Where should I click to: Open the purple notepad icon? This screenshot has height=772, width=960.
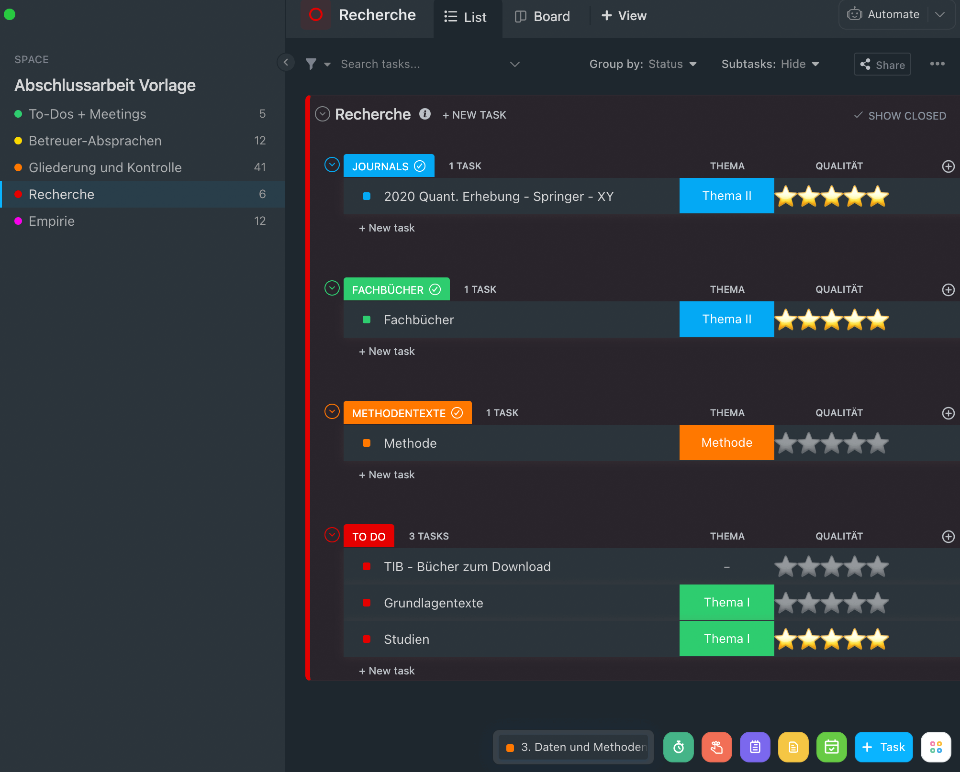[x=755, y=747]
